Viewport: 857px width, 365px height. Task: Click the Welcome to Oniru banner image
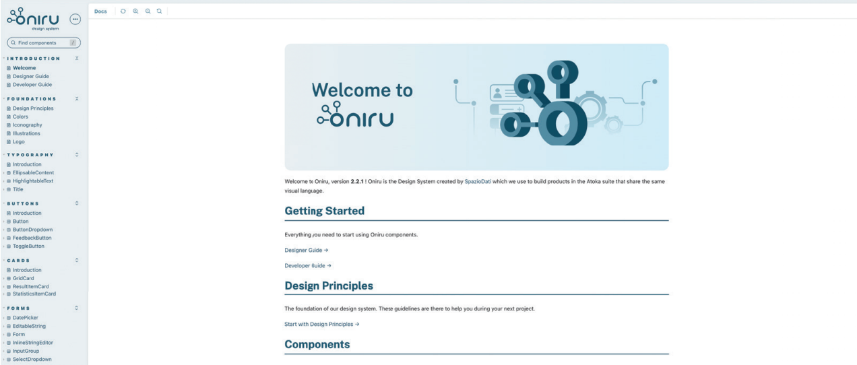pos(476,107)
